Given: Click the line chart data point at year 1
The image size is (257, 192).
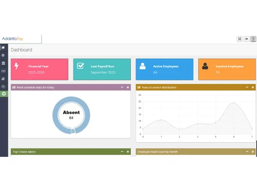Looking at the screenshot, I should 161,120.
